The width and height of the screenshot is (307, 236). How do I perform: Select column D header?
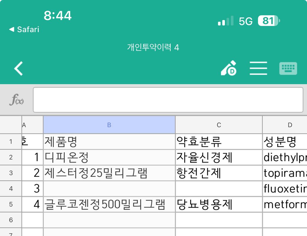289,125
